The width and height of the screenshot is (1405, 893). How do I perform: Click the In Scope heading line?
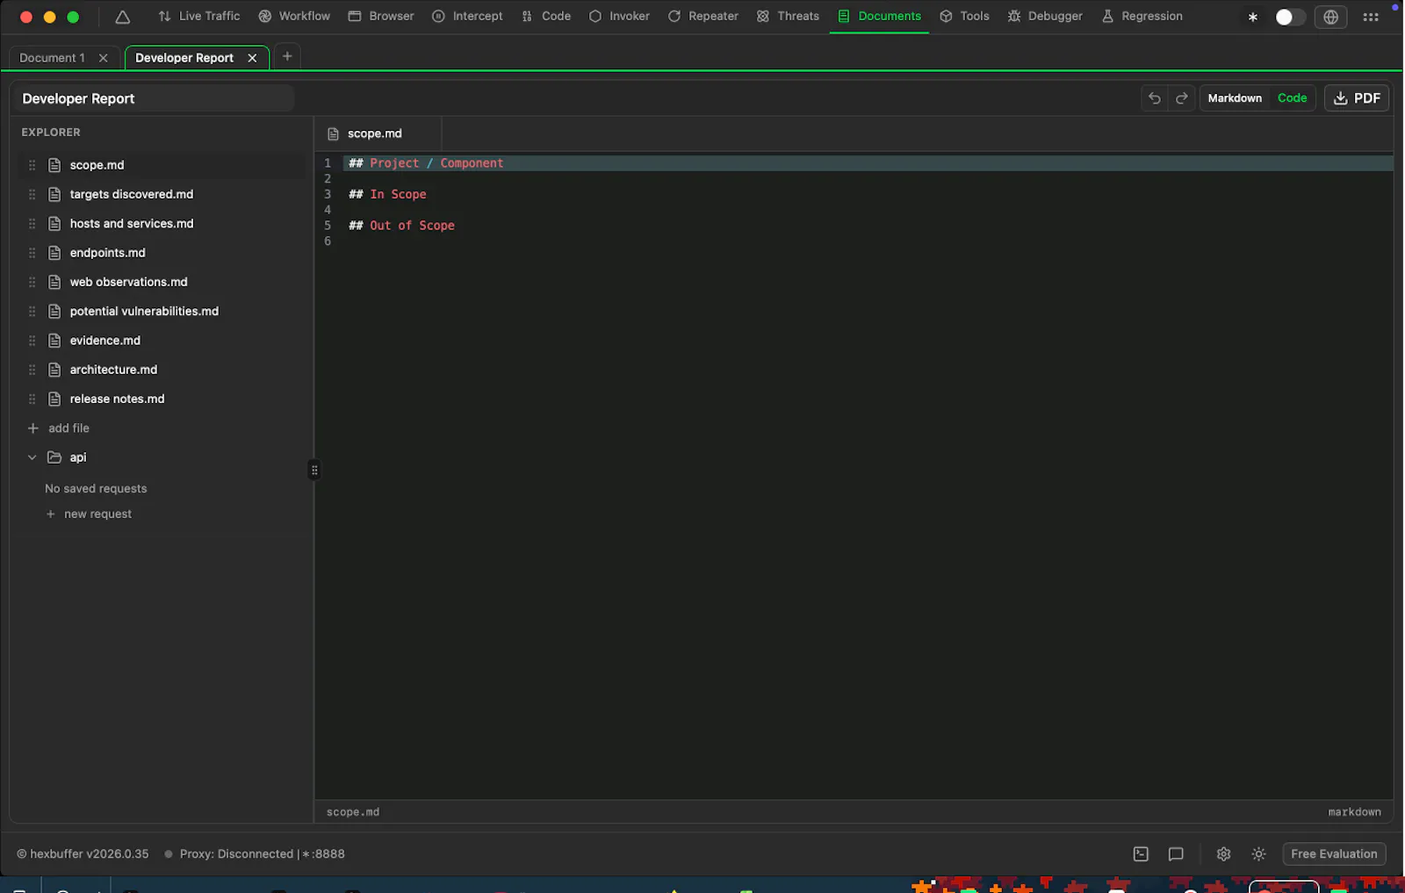(387, 194)
